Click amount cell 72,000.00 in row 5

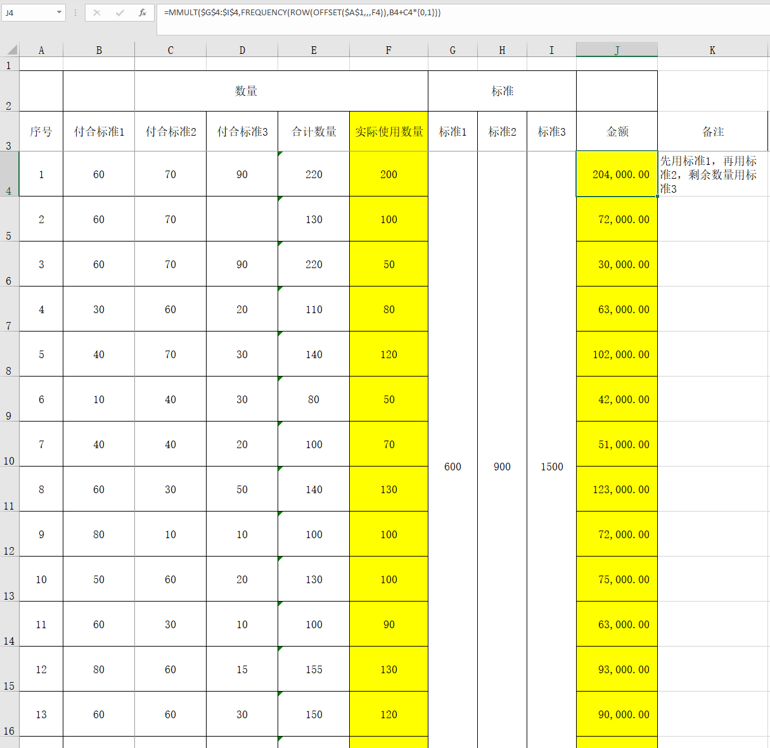pos(617,219)
